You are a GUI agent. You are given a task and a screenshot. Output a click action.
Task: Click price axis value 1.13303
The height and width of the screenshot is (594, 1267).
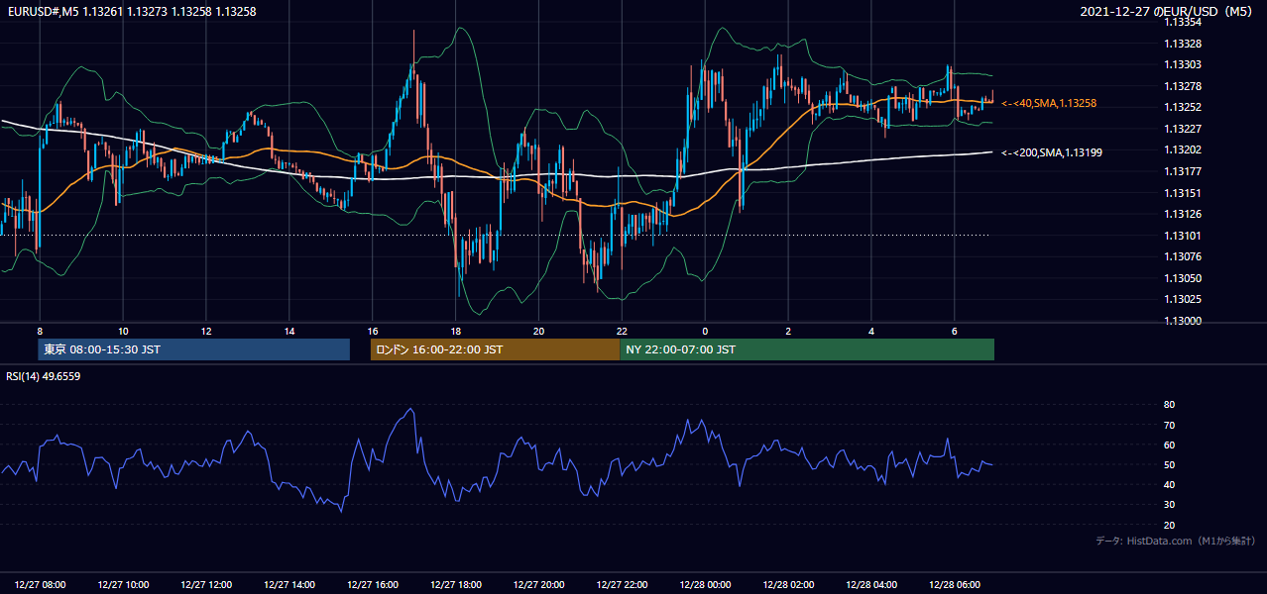[x=1183, y=65]
